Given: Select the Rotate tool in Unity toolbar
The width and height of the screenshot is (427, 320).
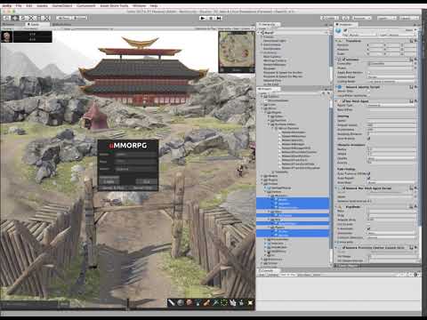Looking at the screenshot, I should (x=23, y=18).
